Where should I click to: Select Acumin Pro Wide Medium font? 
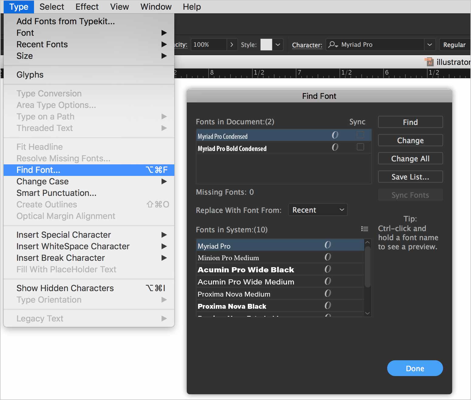click(x=280, y=281)
